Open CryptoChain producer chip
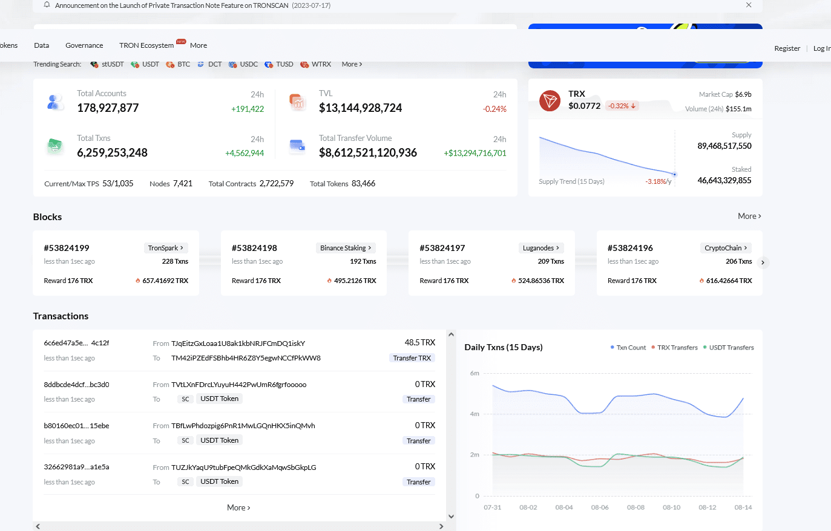This screenshot has width=831, height=531. (726, 248)
